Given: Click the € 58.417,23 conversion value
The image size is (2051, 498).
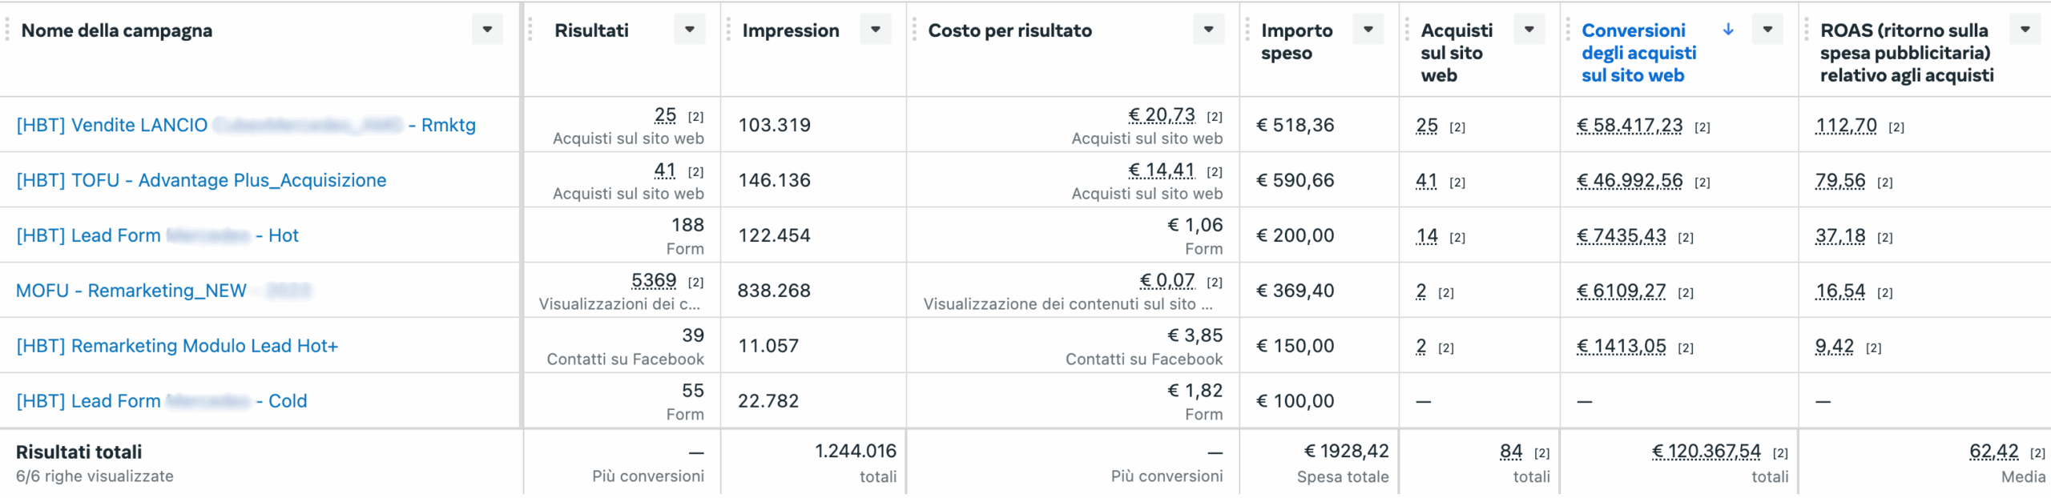Looking at the screenshot, I should coord(1630,126).
